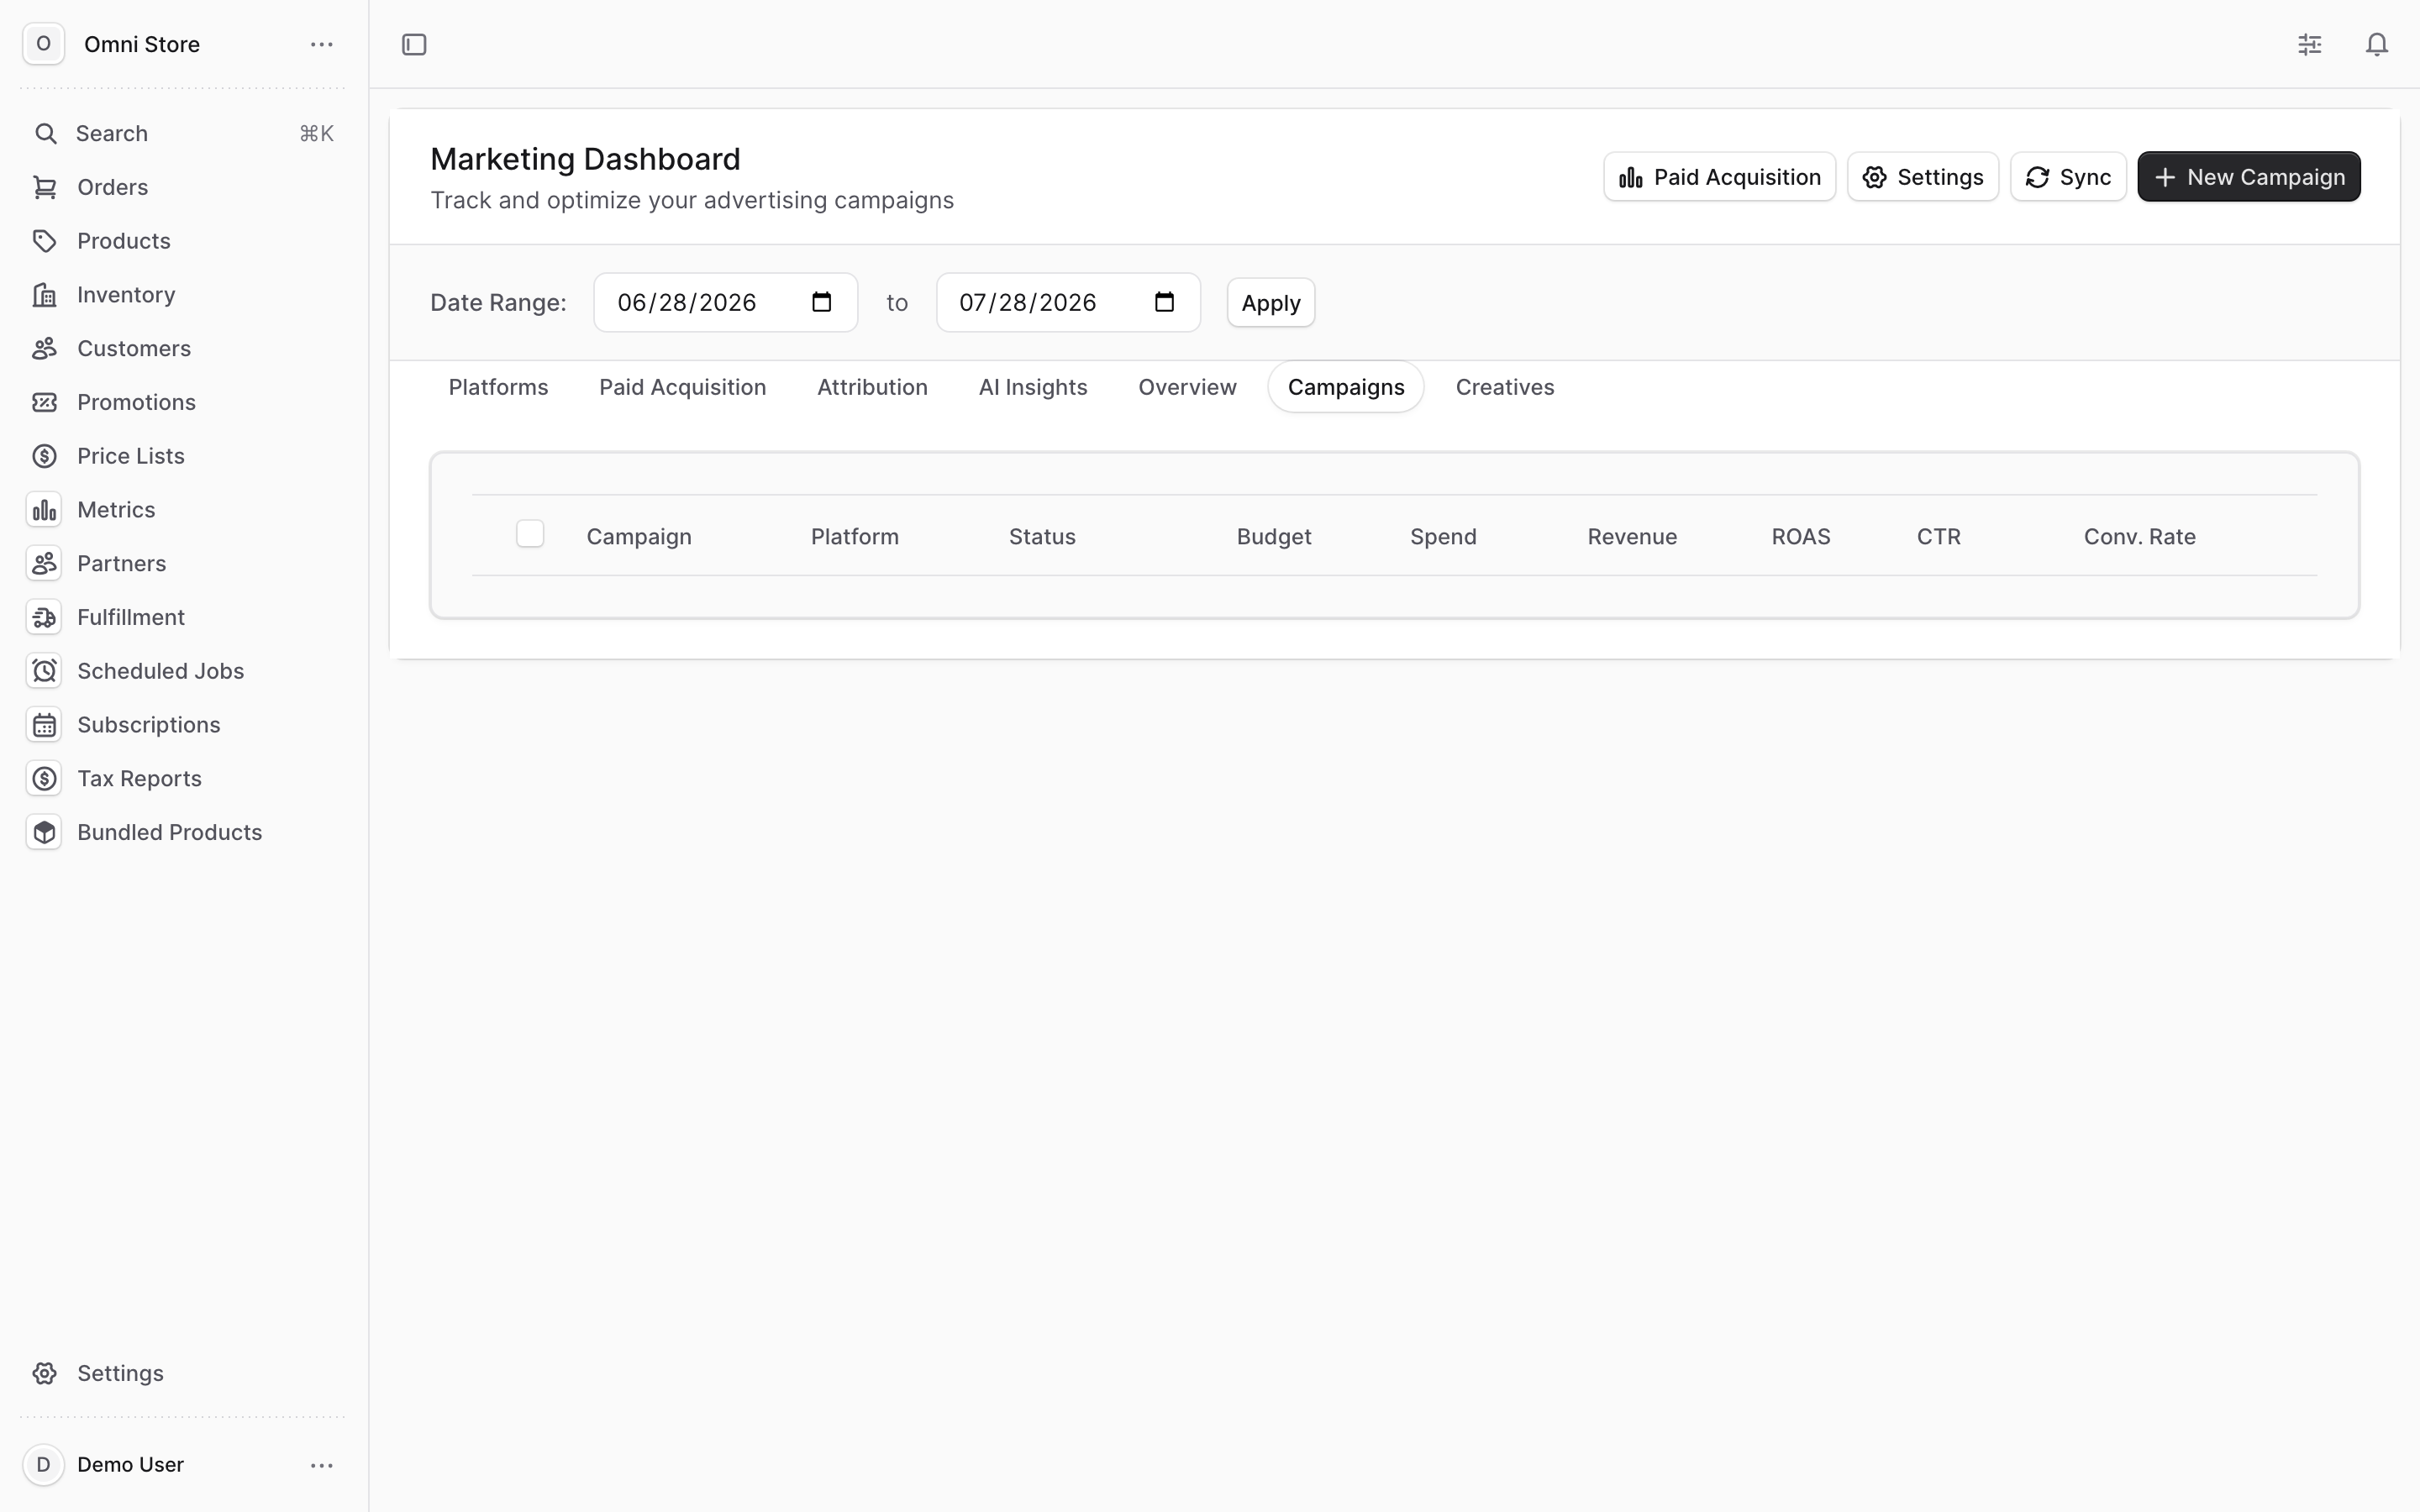Open the end date calendar picker

coord(1164,302)
